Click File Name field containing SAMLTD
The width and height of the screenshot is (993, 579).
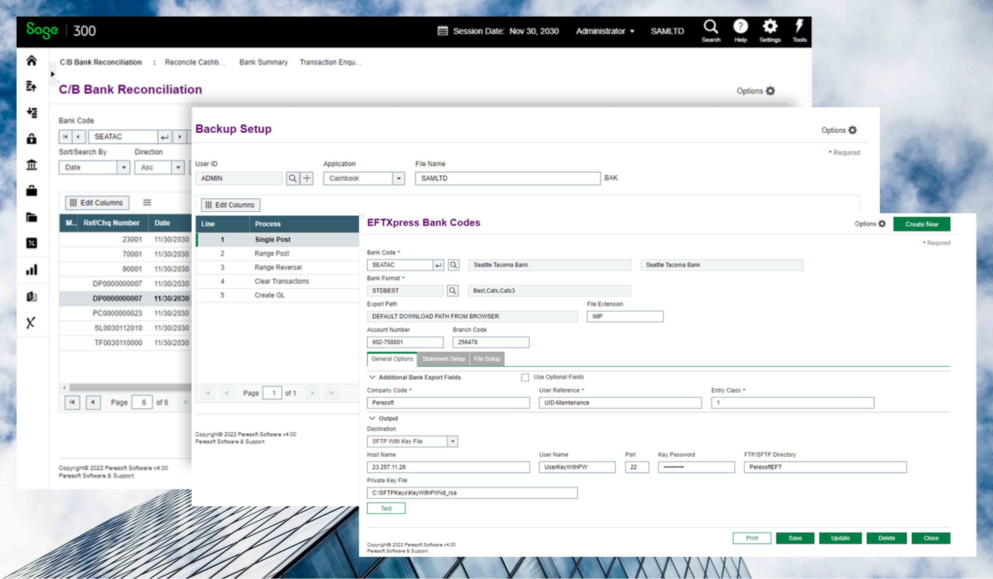pos(508,178)
